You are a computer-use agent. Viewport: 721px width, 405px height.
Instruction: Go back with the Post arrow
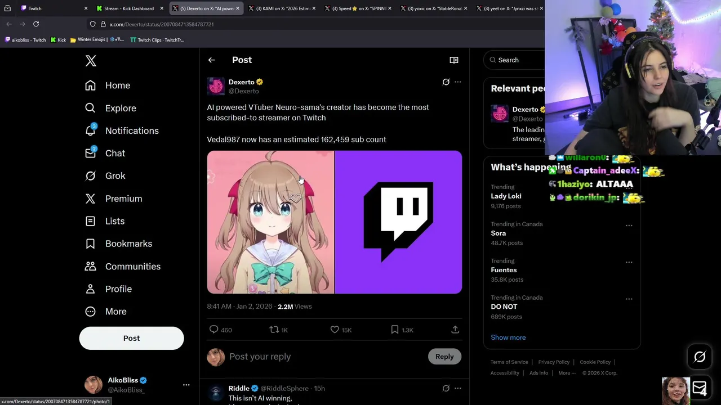[211, 60]
